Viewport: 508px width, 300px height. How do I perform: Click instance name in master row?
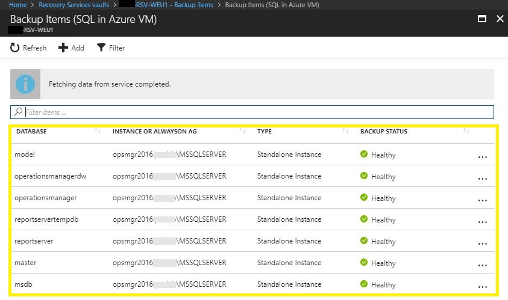[169, 263]
